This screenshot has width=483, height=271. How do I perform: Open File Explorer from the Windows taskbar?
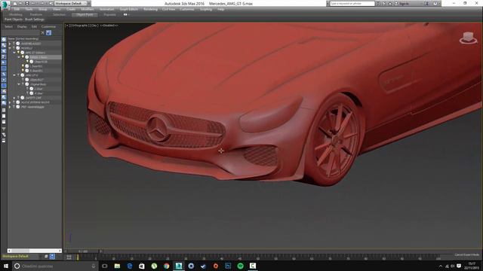(117, 266)
